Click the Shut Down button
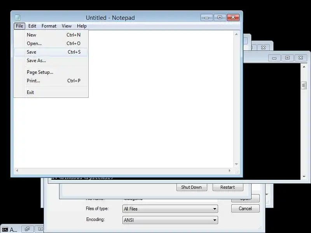This screenshot has height=233, width=311. tap(192, 187)
